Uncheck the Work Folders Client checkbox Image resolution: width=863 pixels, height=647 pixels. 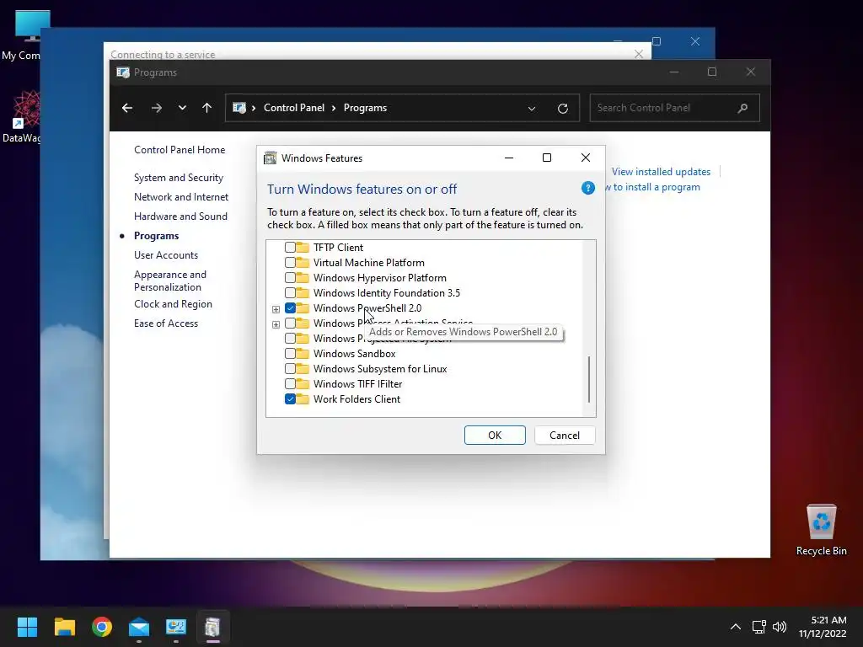pyautogui.click(x=290, y=398)
